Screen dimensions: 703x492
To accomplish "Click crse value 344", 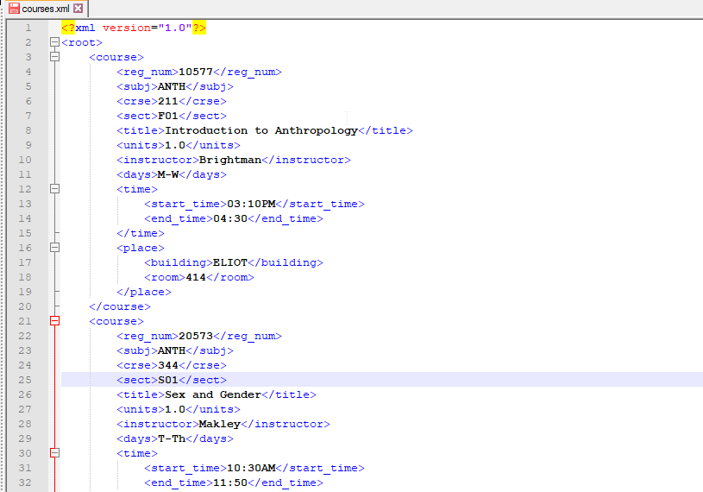I will [x=168, y=365].
